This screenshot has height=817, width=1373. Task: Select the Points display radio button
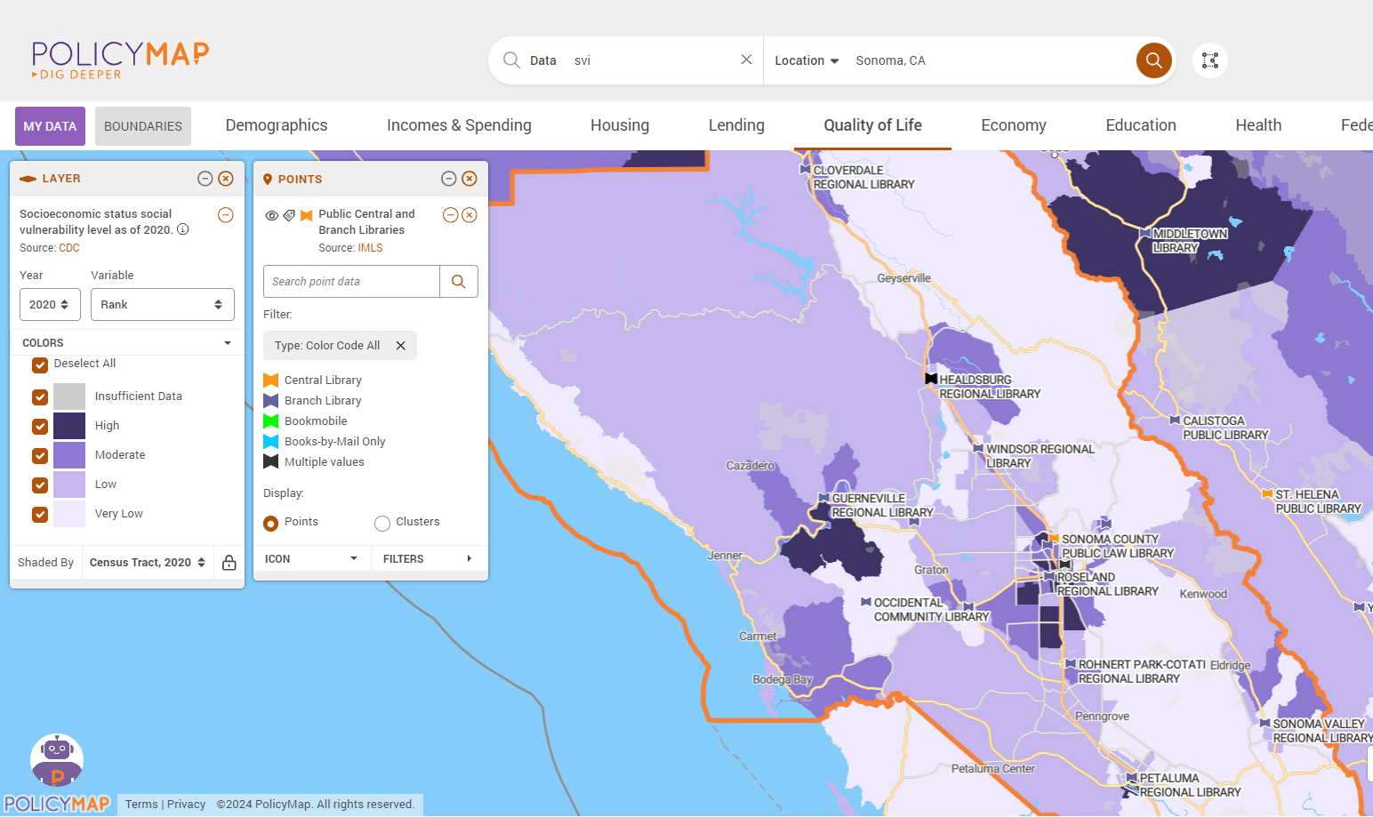click(271, 523)
